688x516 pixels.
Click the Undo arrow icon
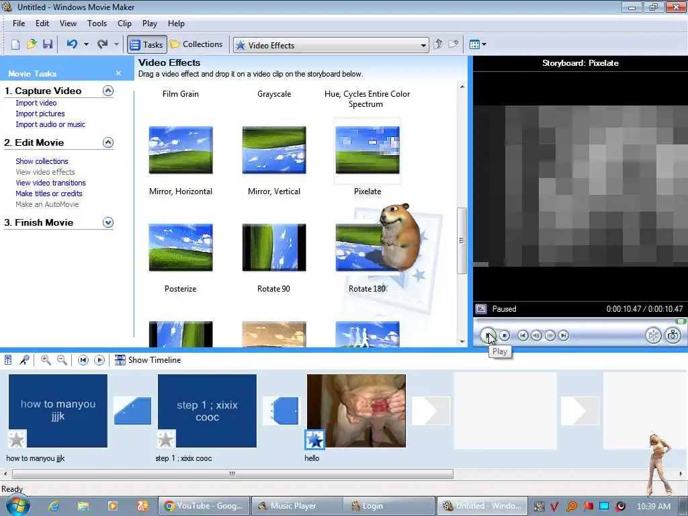[72, 44]
